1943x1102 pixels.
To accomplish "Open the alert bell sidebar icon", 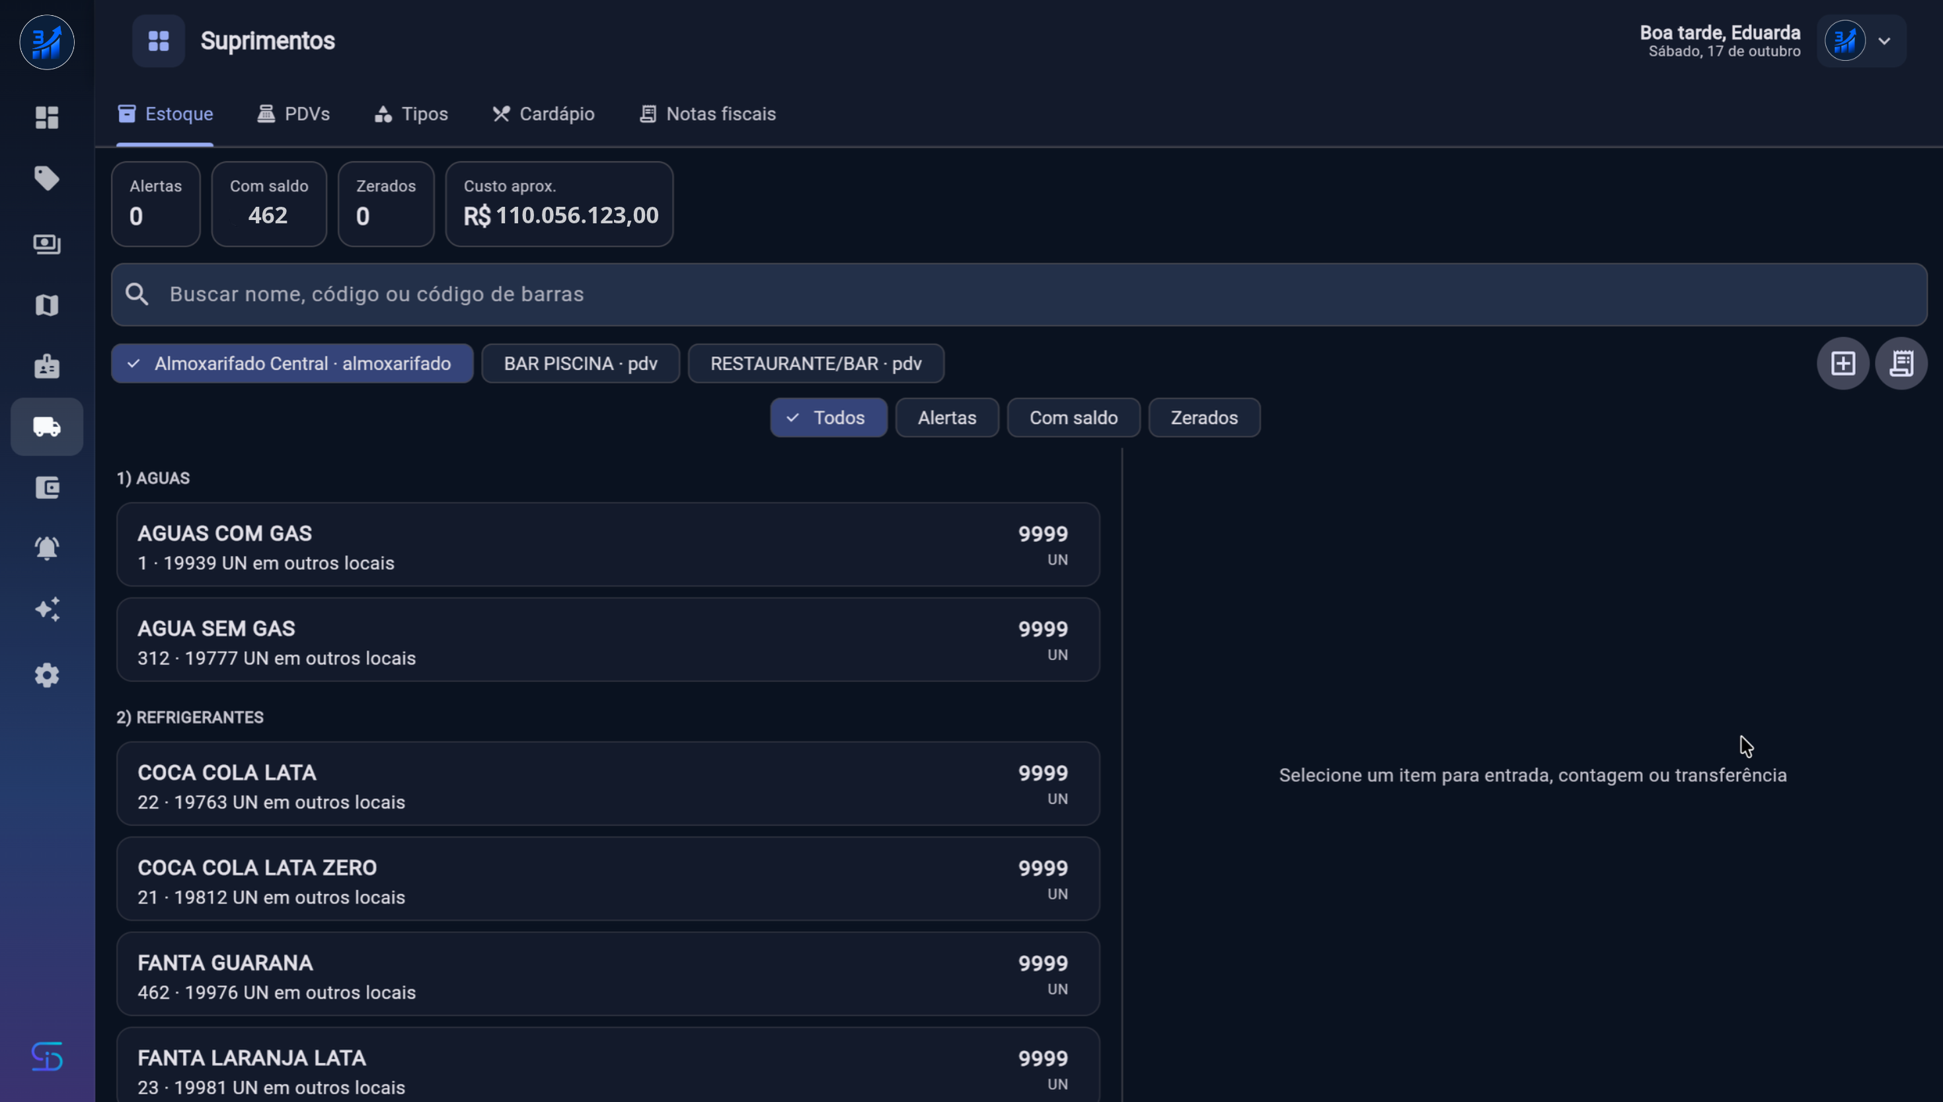I will [x=47, y=548].
